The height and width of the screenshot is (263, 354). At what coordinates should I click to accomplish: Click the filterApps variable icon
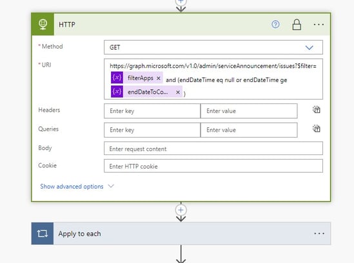[x=117, y=78]
